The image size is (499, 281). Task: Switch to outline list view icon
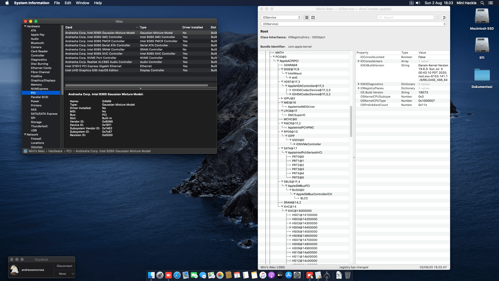pyautogui.click(x=307, y=17)
